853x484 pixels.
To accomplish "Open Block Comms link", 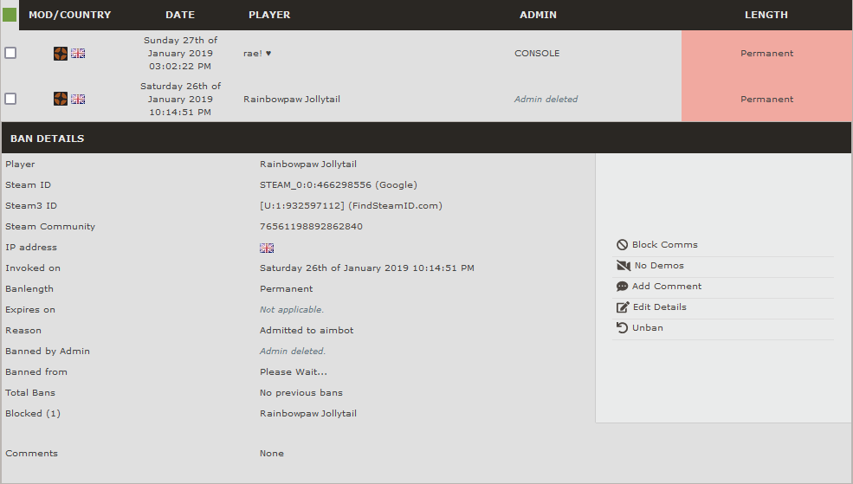I will coord(665,245).
